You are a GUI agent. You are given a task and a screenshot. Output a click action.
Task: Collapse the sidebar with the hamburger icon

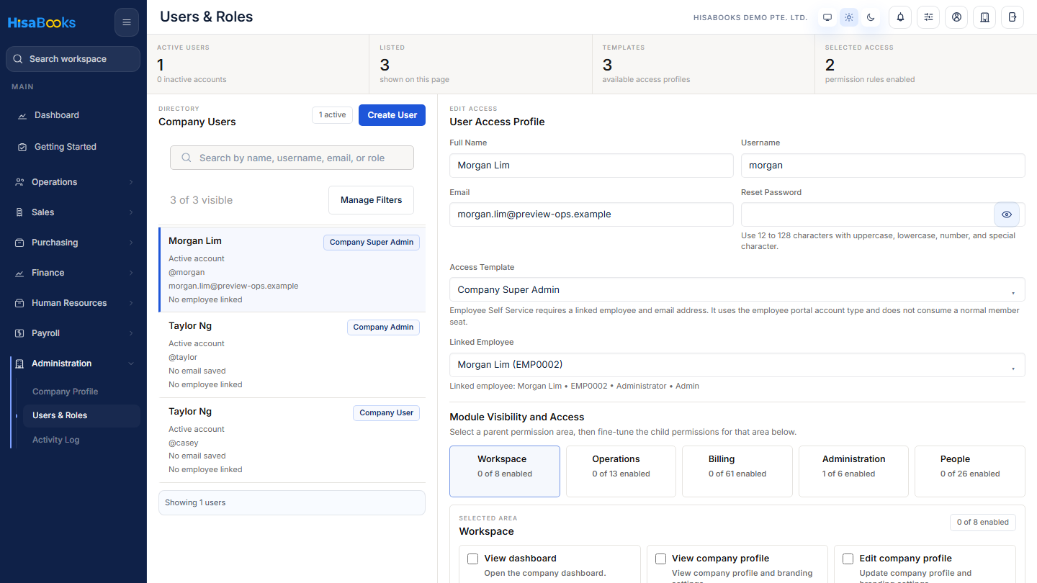127,22
